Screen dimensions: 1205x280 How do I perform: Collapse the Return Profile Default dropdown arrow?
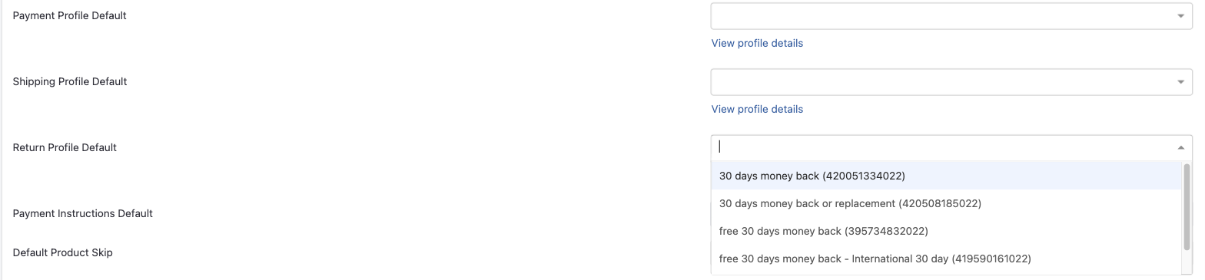(1180, 148)
